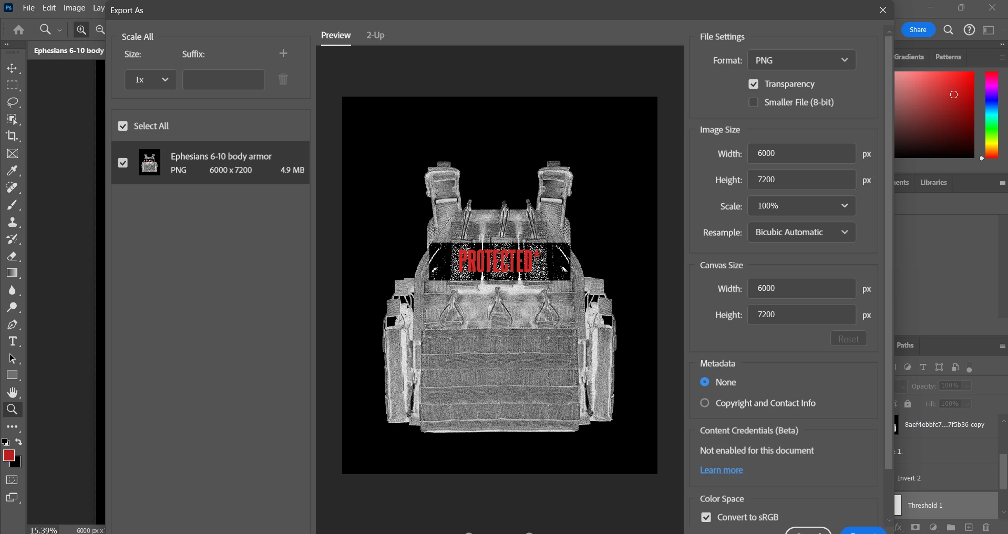The width and height of the screenshot is (1008, 534).
Task: Open the Image menu
Action: coord(74,8)
